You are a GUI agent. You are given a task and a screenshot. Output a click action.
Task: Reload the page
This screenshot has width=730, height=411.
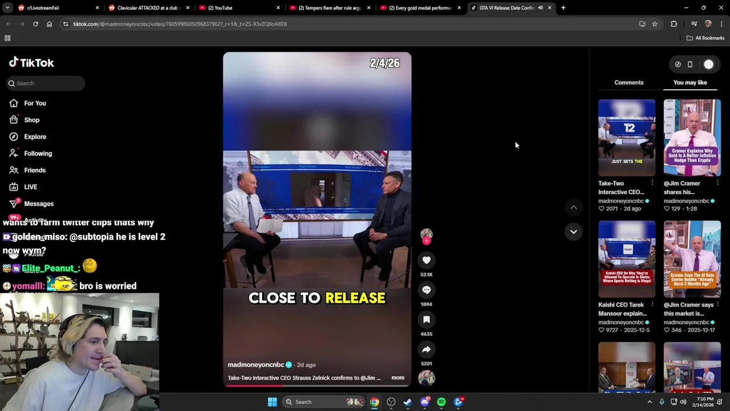[35, 24]
